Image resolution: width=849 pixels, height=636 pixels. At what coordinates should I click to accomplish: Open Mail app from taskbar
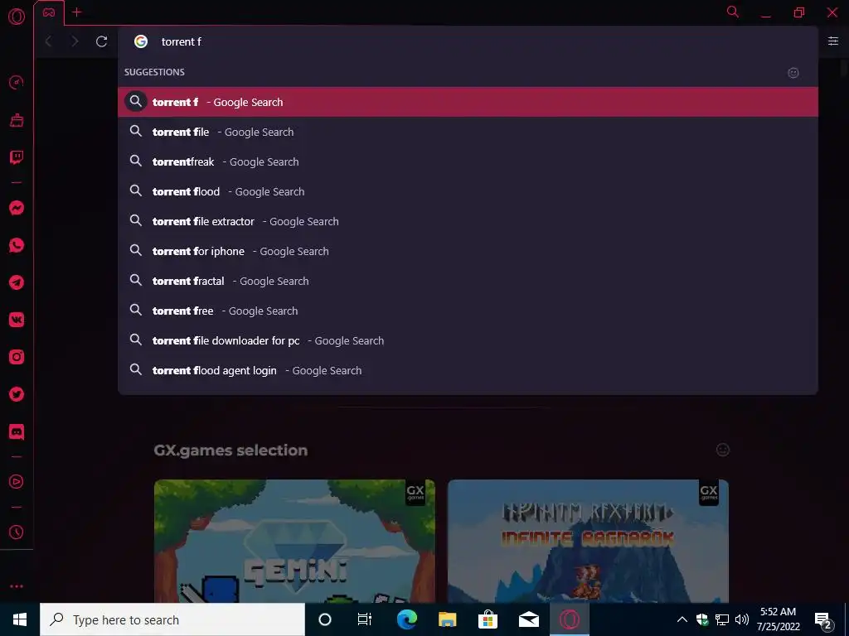528,619
